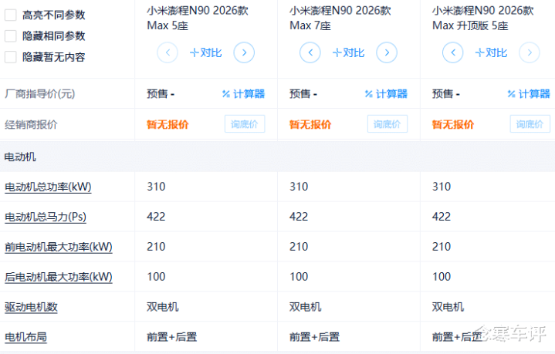
Task: Click the 小米澎程N90 2026款 Max 5座 title
Action: click(x=198, y=18)
